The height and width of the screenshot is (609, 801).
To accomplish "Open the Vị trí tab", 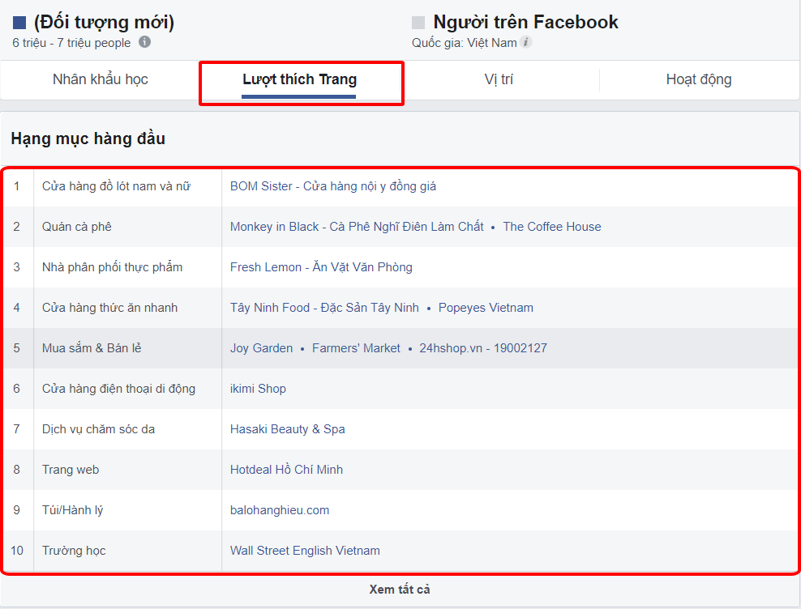I will (x=499, y=79).
